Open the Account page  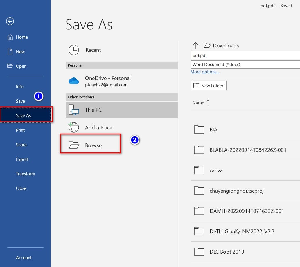[24, 258]
